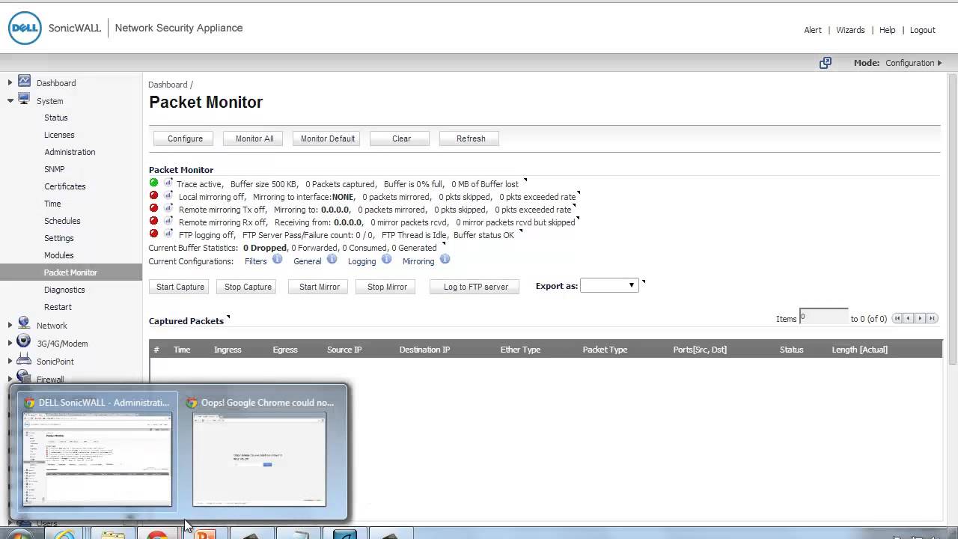Click the Stop Mirror button
958x539 pixels.
[387, 287]
